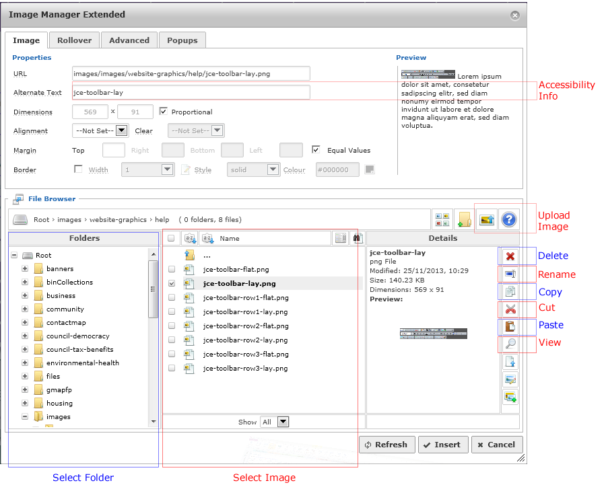Viewport: 606px width, 487px height.
Task: Open the Show All dropdown
Action: (275, 422)
